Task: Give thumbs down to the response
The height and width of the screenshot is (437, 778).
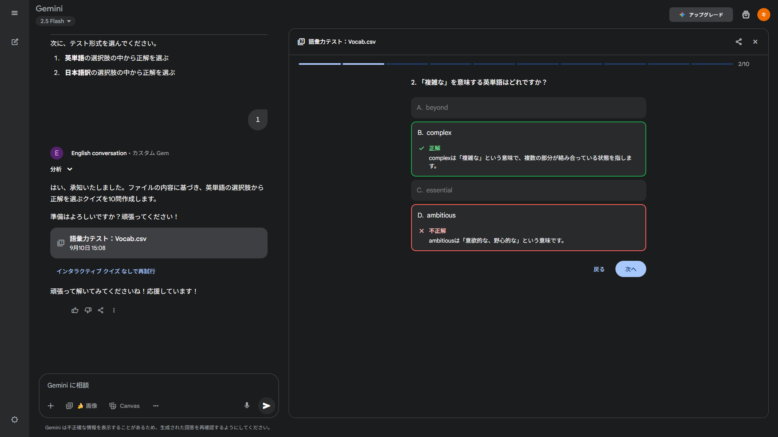Action: (x=88, y=310)
